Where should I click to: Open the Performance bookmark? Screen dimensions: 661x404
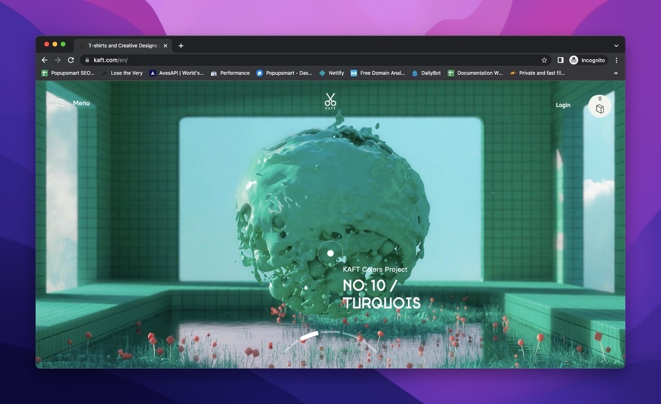pos(230,73)
